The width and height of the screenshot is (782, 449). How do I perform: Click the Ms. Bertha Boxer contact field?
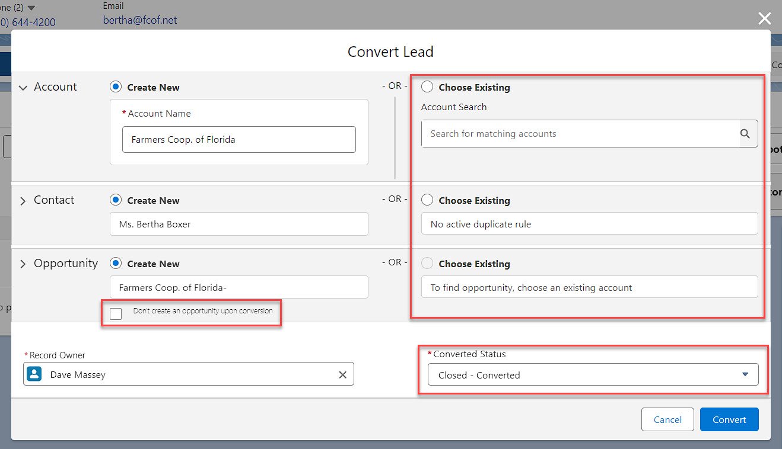[239, 224]
